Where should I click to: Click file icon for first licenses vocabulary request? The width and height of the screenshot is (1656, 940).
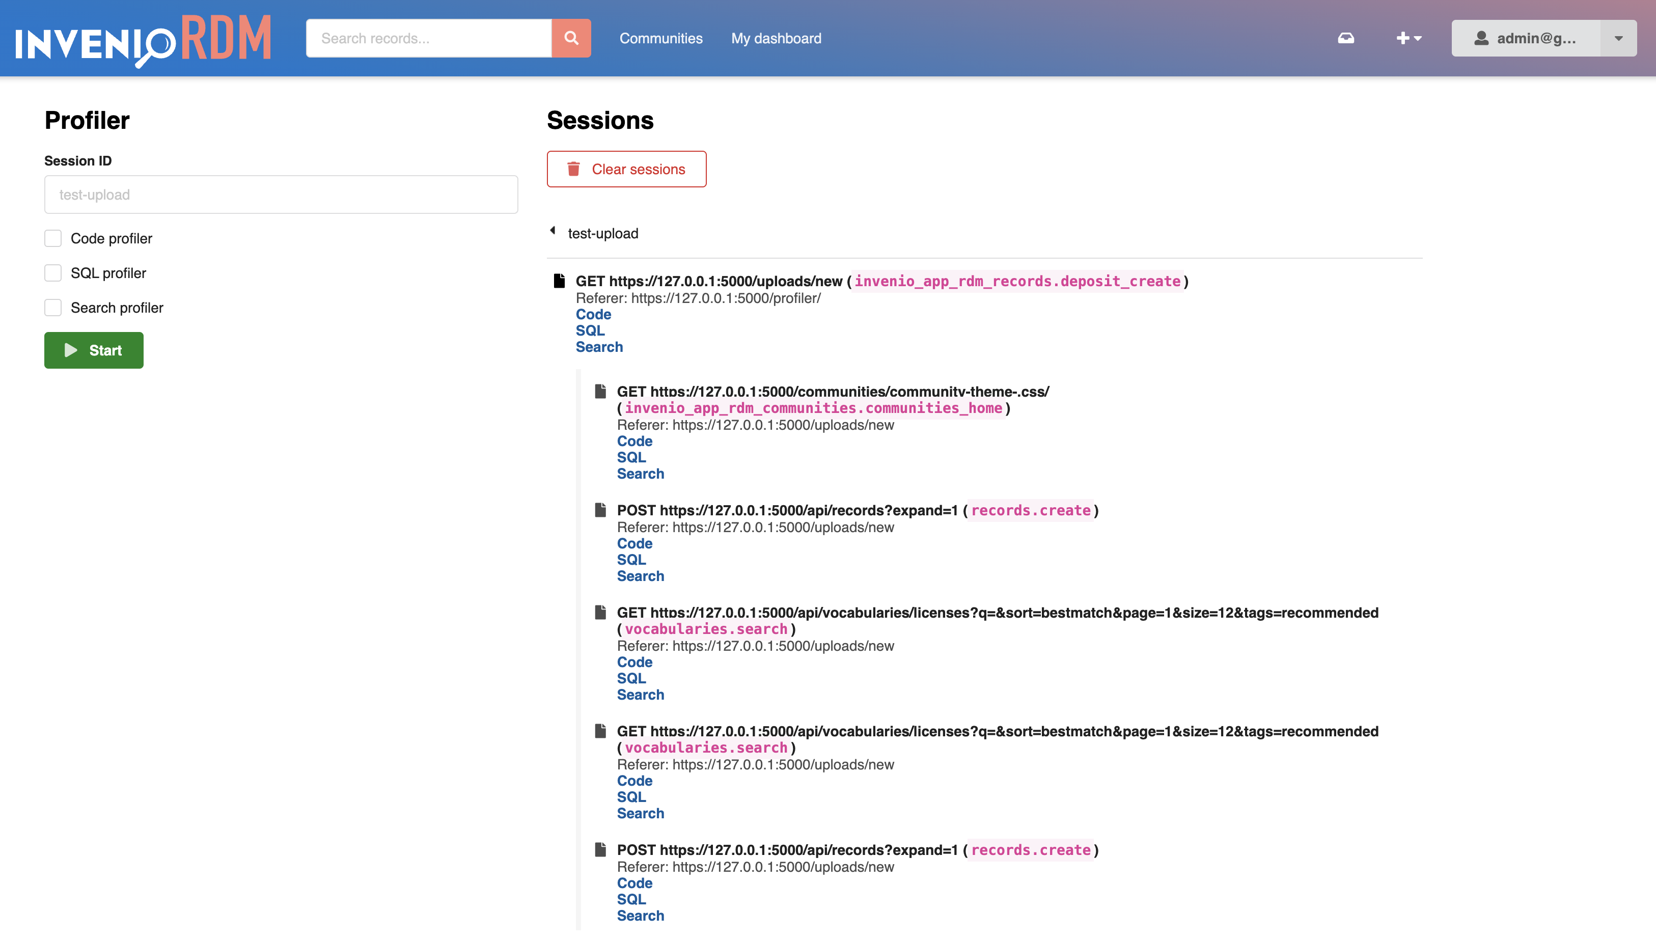tap(600, 612)
